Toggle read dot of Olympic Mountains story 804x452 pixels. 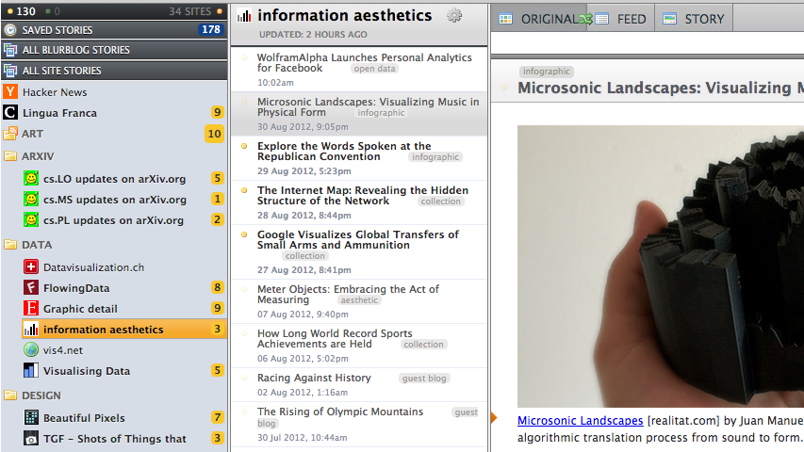click(244, 412)
